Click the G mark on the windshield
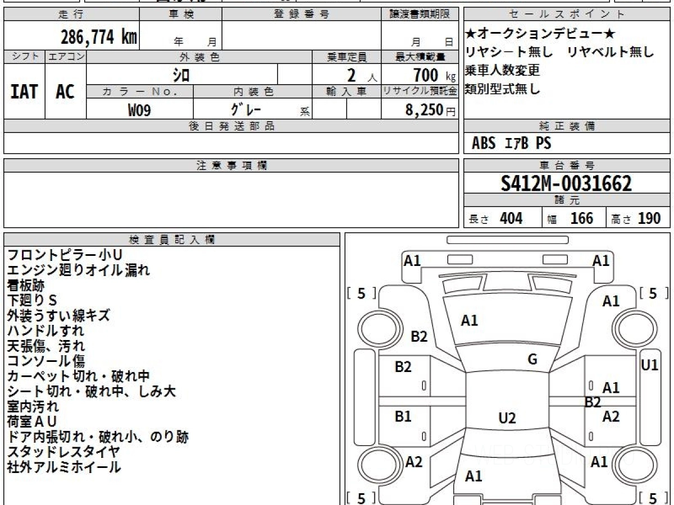 (x=532, y=360)
